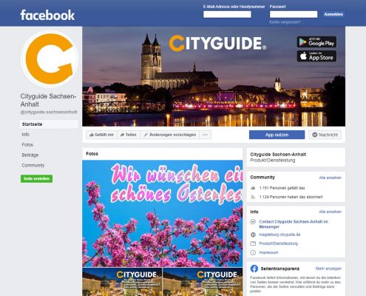Click the Facebook icon beside Seitentransparenz
Image resolution: width=366 pixels, height=296 pixels.
click(x=254, y=269)
